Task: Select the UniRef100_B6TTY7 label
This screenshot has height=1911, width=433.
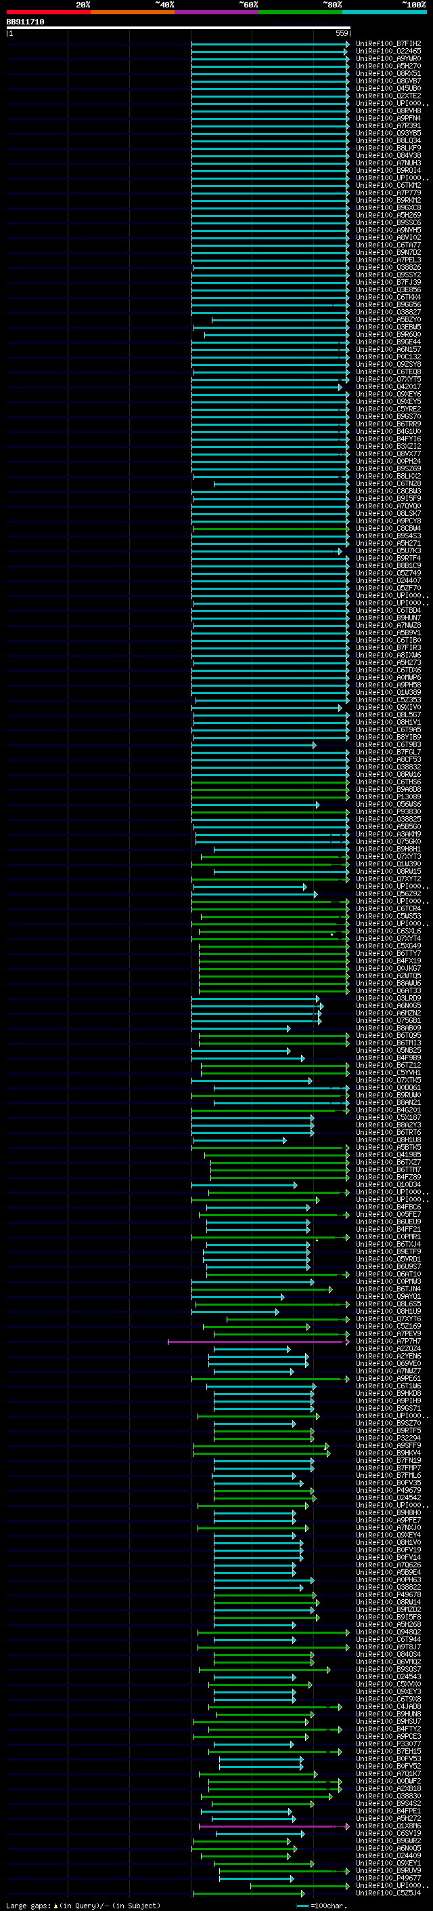Action: [x=388, y=953]
